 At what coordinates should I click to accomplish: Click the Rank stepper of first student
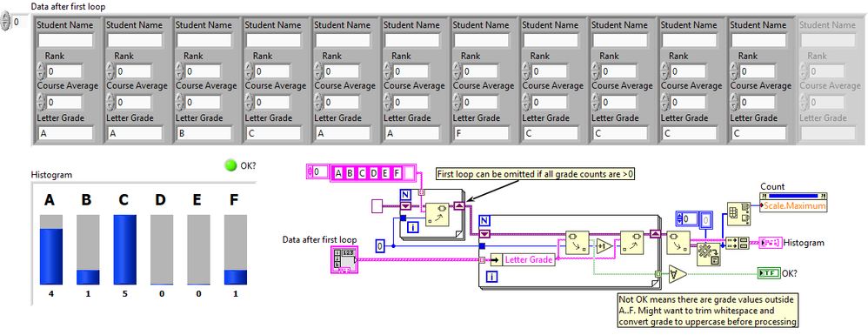click(x=41, y=71)
